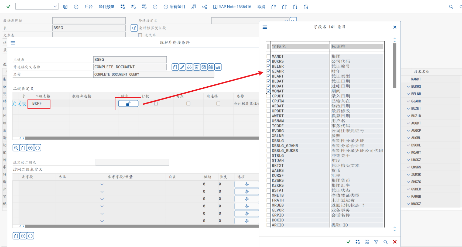Click the horizontal scrollbar of 访问二级表定义 table

tap(142, 226)
